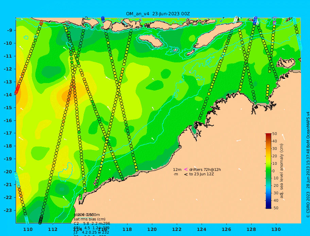Select the legend text 'drifters 72h@12h'

click(205, 170)
